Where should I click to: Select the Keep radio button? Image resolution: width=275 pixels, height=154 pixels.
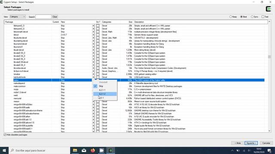(x=233, y=17)
